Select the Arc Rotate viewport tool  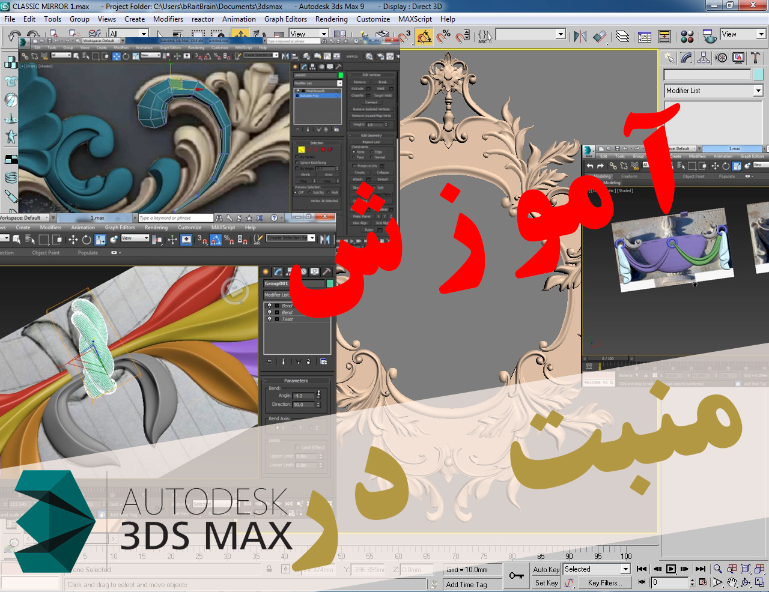click(x=746, y=582)
